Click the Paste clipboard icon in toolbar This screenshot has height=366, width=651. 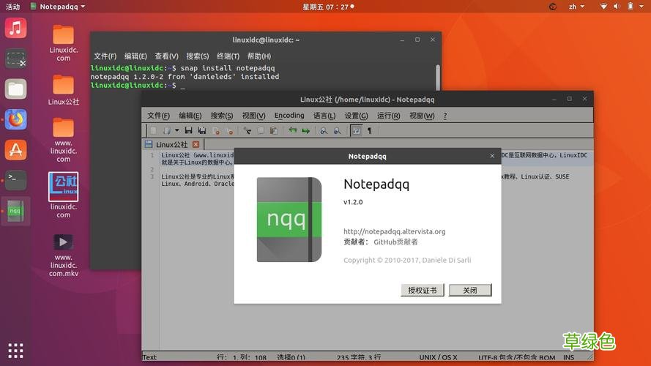coord(274,131)
